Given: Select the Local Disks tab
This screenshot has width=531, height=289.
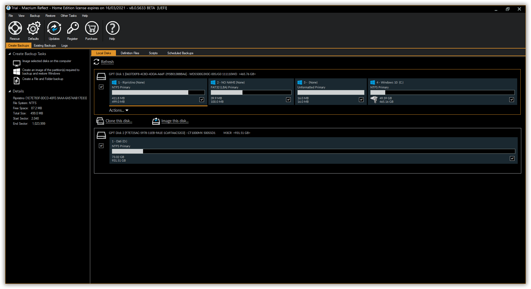Looking at the screenshot, I should [103, 53].
